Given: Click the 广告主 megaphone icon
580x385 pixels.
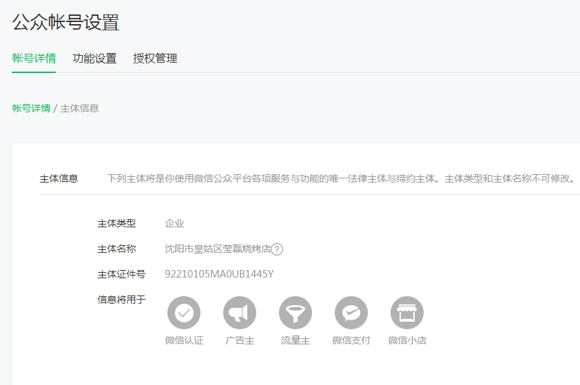Looking at the screenshot, I should (240, 313).
